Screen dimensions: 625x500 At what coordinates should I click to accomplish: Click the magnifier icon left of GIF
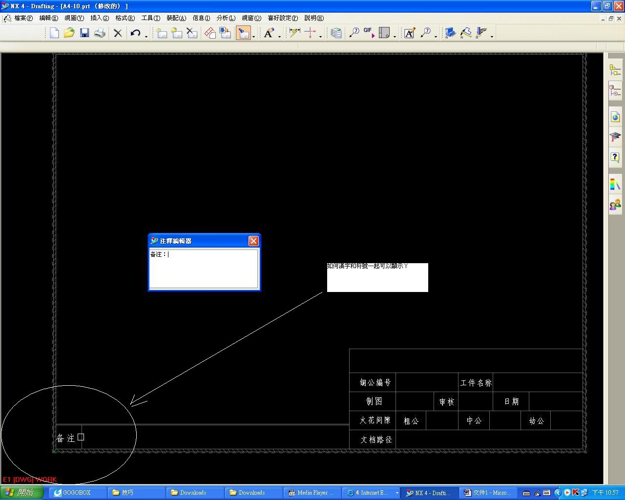pos(354,33)
